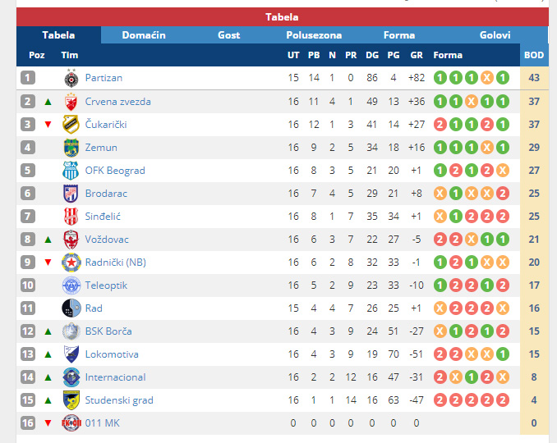Click the Radnički (NB) star logo
Screen dimensions: 557x443
click(71, 263)
